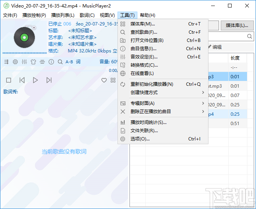Open 播放控制(P) menu
The width and height of the screenshot is (256, 209).
click(x=34, y=15)
